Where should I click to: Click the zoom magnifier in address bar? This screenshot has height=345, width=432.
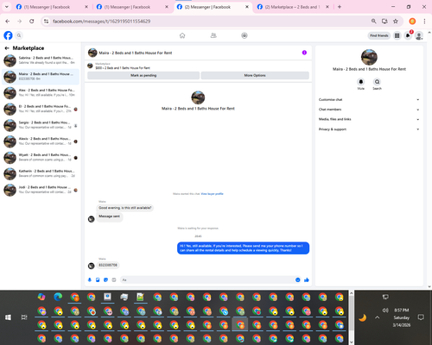[373, 21]
